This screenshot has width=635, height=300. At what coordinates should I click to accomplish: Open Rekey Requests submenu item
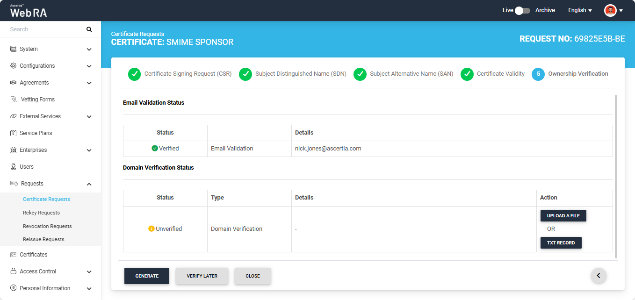(41, 213)
